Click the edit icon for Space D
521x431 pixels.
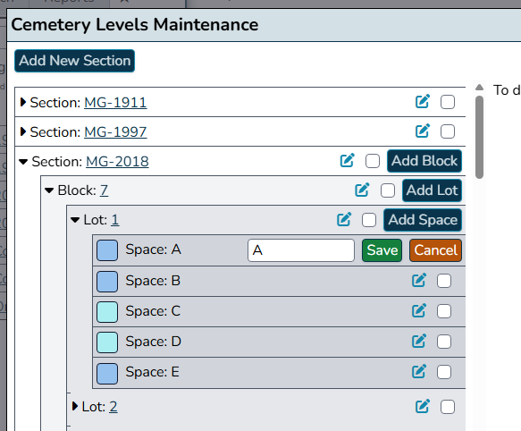(x=419, y=342)
